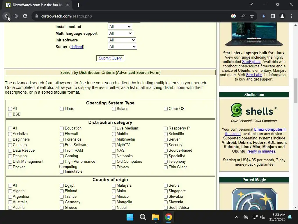The image size is (298, 224).
Task: Open the StarFighter link
Action: coord(251,62)
